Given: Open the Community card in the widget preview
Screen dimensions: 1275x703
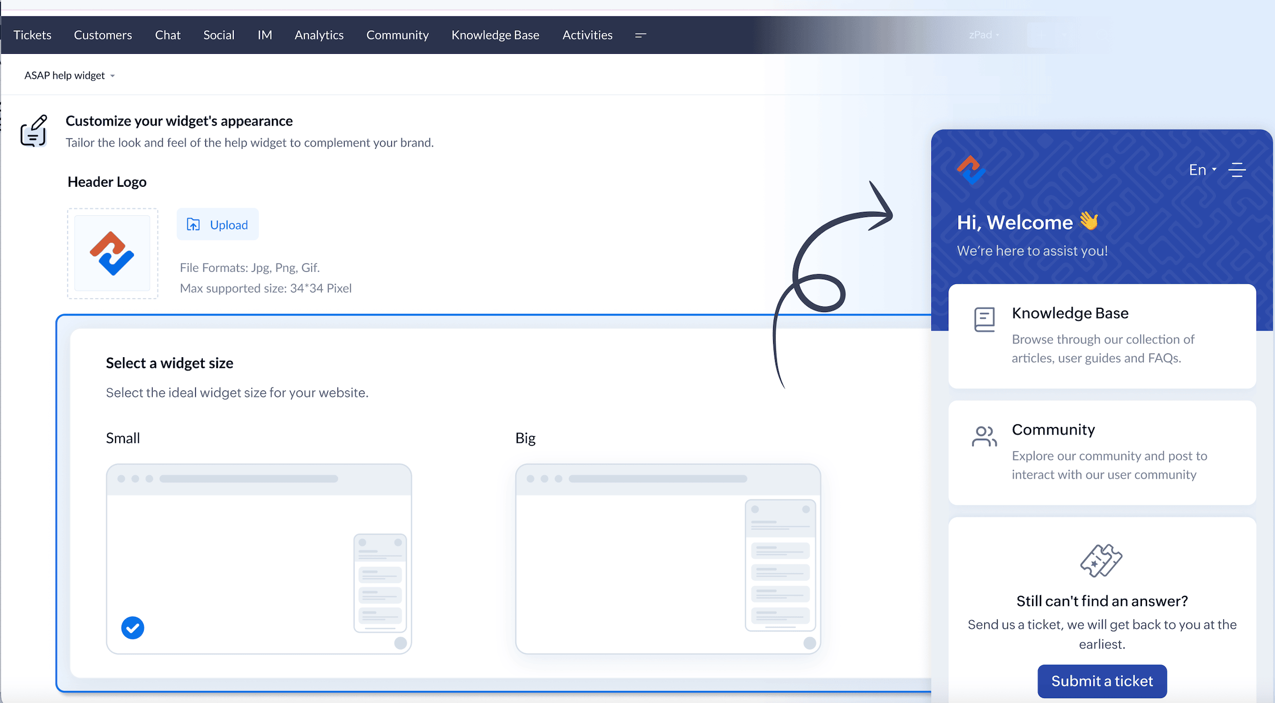Looking at the screenshot, I should pyautogui.click(x=1101, y=452).
